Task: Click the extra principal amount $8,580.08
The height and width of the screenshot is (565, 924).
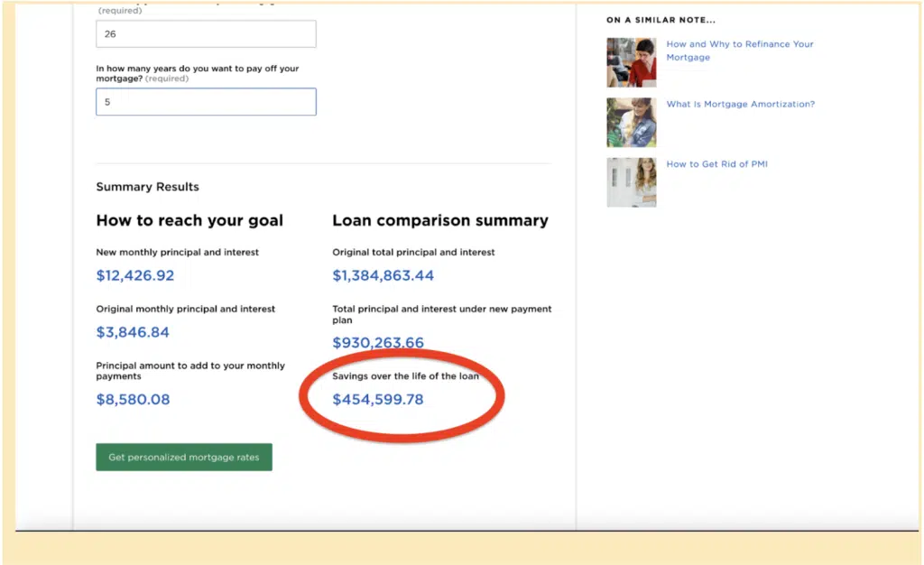Action: coord(133,400)
